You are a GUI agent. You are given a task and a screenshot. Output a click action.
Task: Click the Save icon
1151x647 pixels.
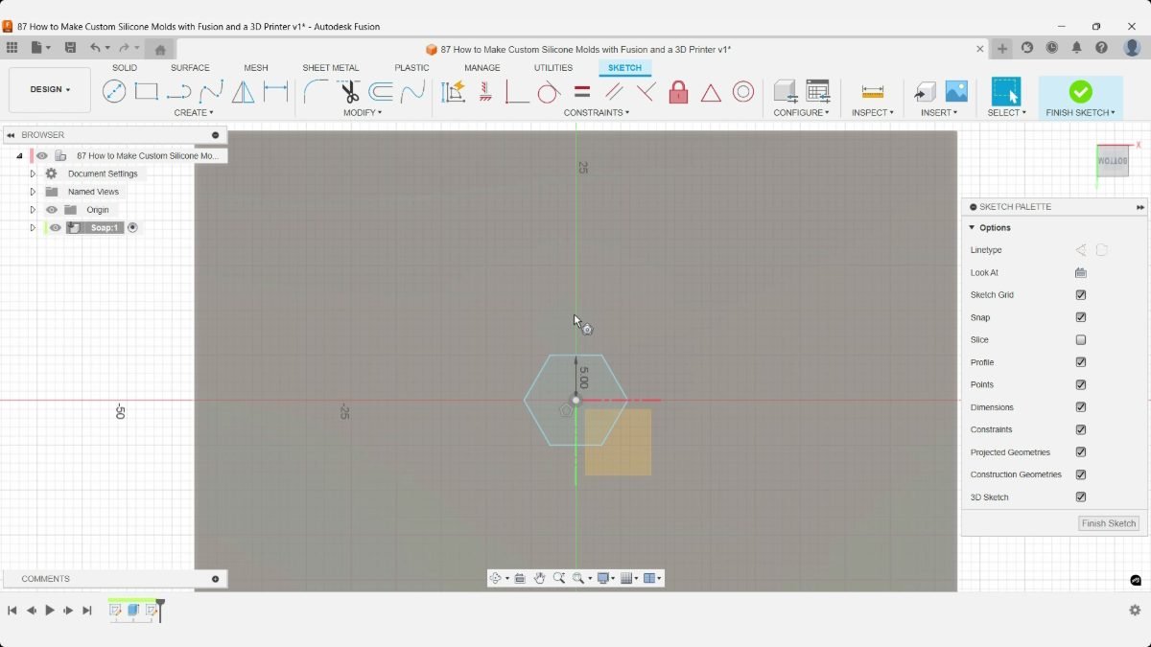coord(70,48)
